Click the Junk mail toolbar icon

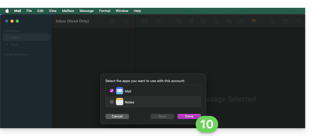(203, 21)
